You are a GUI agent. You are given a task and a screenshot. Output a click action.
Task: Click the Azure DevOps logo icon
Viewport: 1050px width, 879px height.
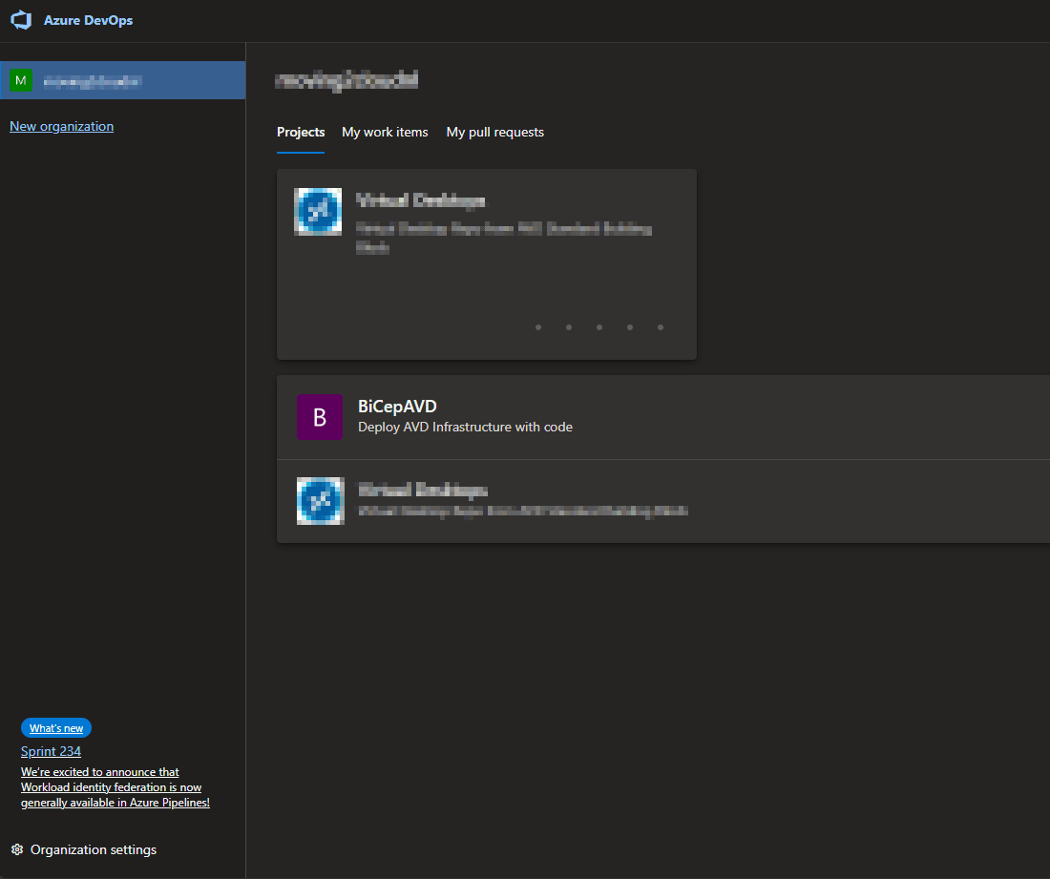coord(21,20)
